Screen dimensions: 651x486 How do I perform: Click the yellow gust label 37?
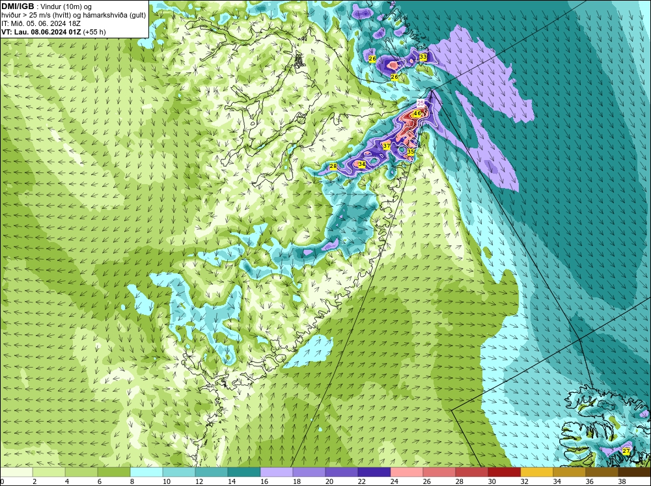pos(387,146)
